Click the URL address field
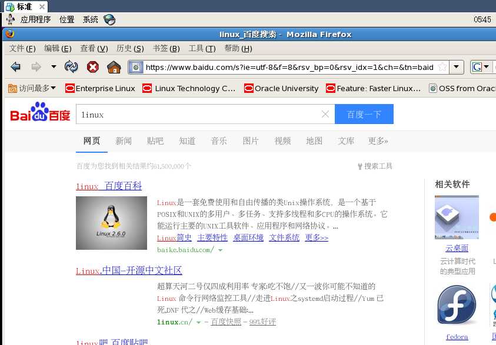The width and height of the screenshot is (496, 345). tap(289, 67)
